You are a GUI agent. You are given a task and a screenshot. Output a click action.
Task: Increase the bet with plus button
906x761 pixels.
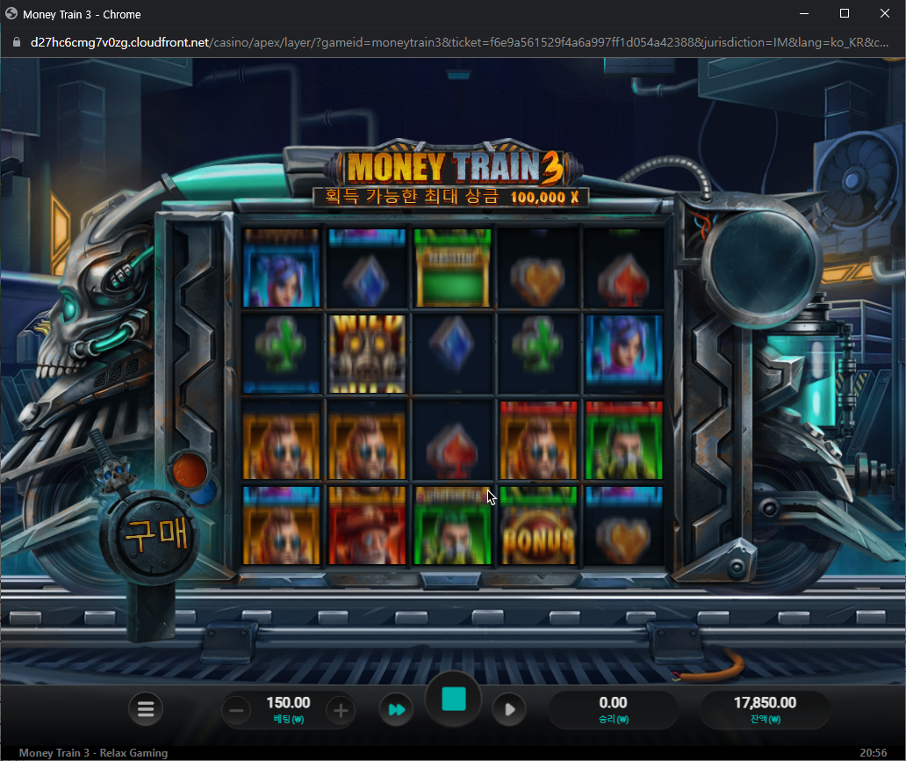[341, 711]
